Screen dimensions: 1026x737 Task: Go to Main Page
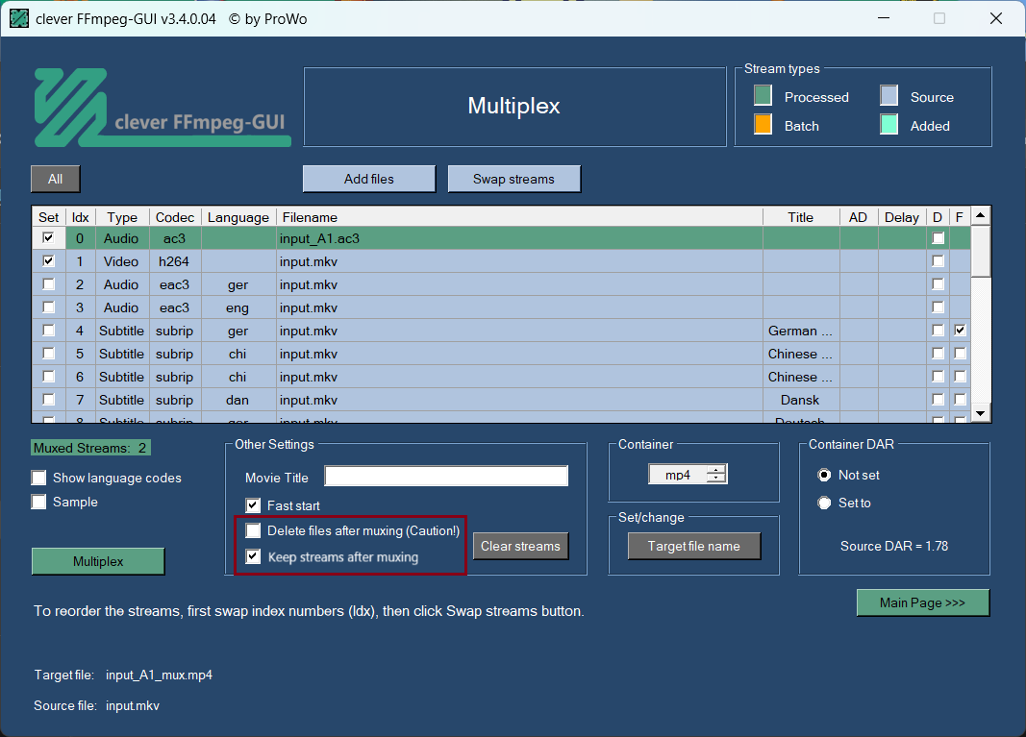point(922,602)
